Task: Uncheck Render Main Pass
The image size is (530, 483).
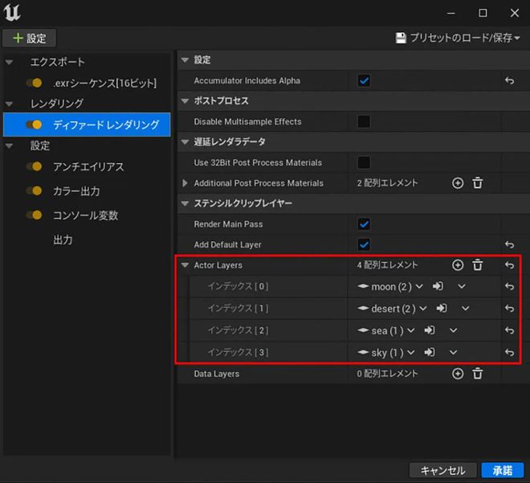Action: 364,224
